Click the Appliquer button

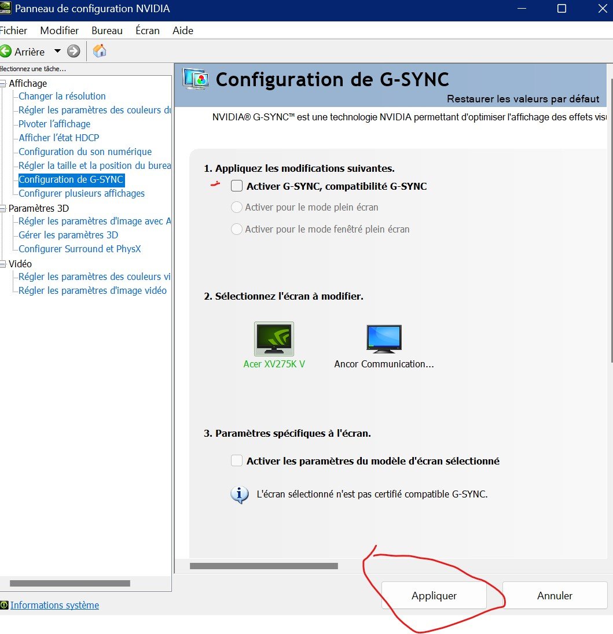434,596
